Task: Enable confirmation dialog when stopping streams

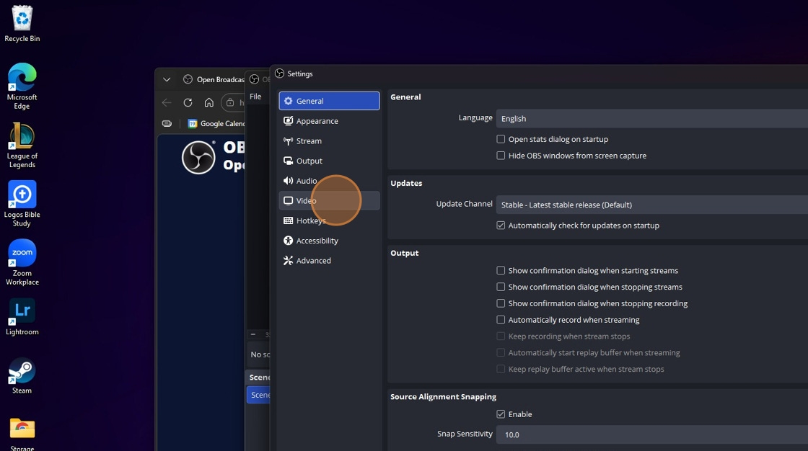Action: [501, 287]
